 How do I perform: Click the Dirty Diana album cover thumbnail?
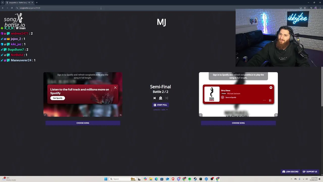[212, 94]
